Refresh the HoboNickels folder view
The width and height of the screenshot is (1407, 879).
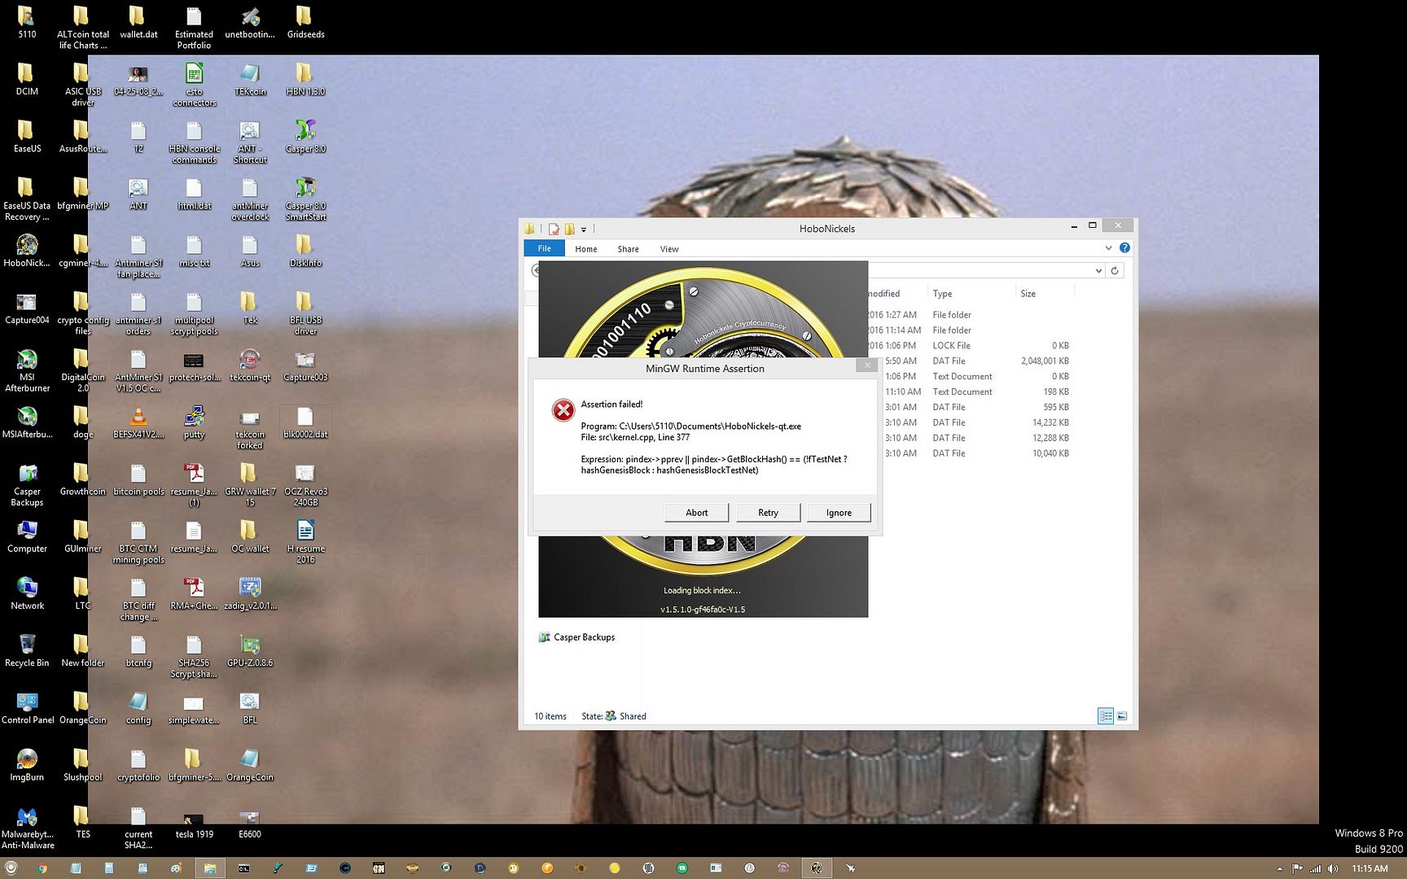pos(1115,270)
